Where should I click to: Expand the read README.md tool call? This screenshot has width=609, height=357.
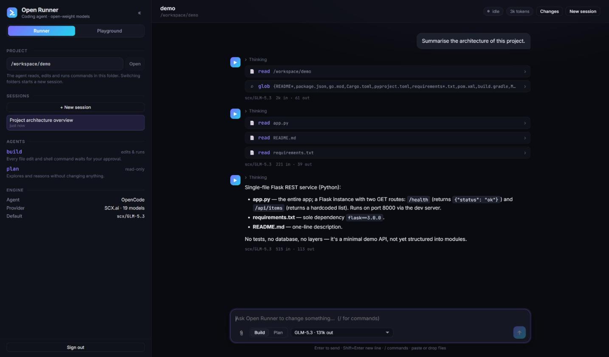(x=387, y=138)
